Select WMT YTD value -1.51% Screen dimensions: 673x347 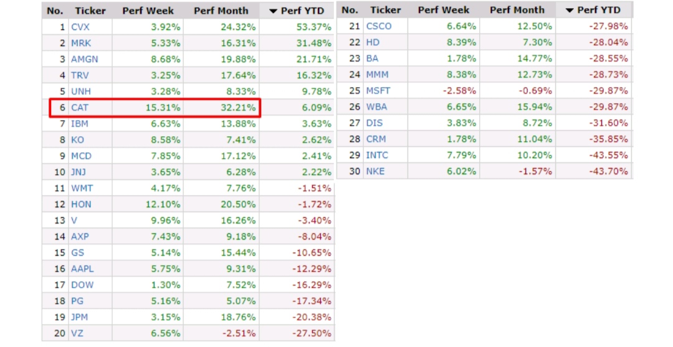(314, 188)
